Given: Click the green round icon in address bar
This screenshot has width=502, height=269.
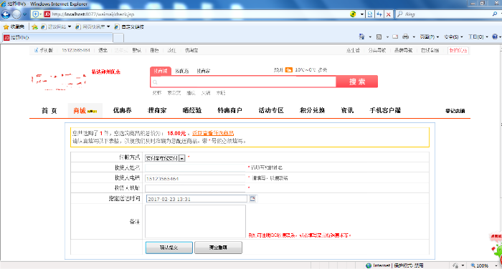Looking at the screenshot, I should 353,14.
